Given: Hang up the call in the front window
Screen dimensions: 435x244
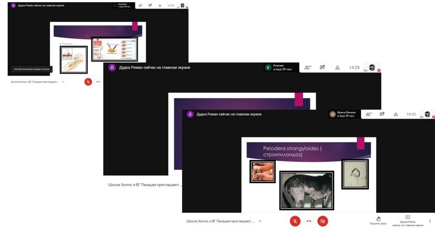Looking at the screenshot, I should click(x=309, y=221).
